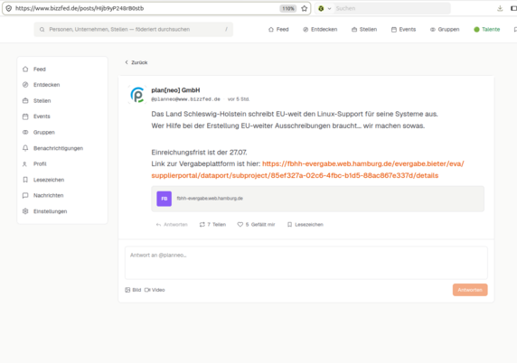
Task: Click the green Talente status dot
Action: 476,29
